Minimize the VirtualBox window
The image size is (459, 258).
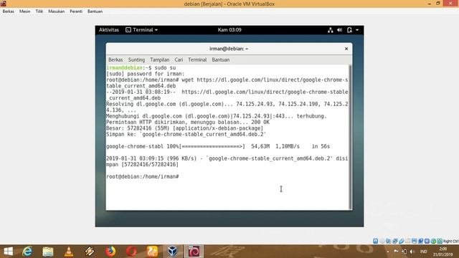(429, 4)
